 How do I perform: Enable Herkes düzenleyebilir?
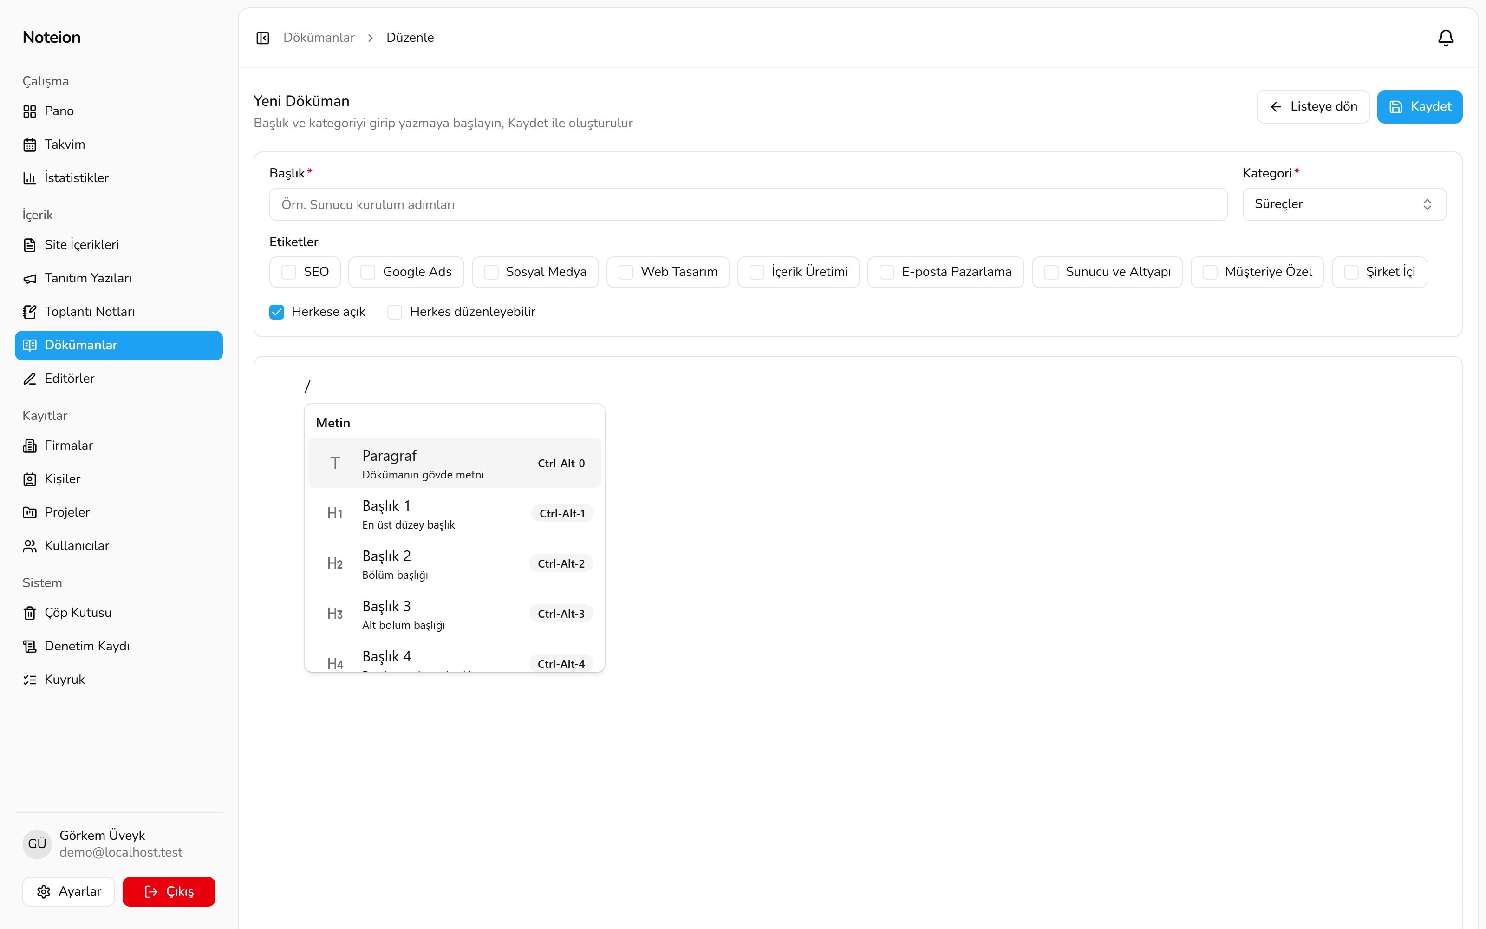[x=395, y=312]
